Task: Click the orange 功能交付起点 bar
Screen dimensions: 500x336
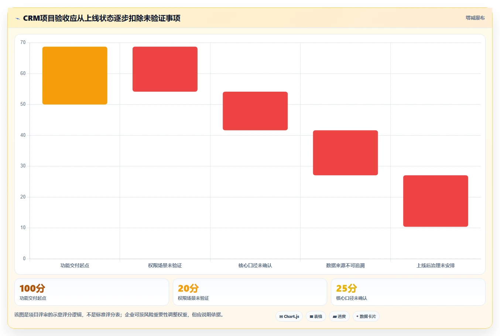Action: (75, 75)
